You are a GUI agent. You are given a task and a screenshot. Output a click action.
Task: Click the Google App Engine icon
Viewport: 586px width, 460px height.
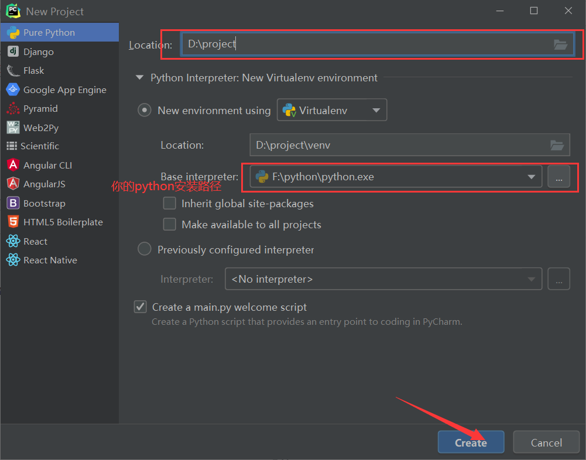tap(13, 90)
